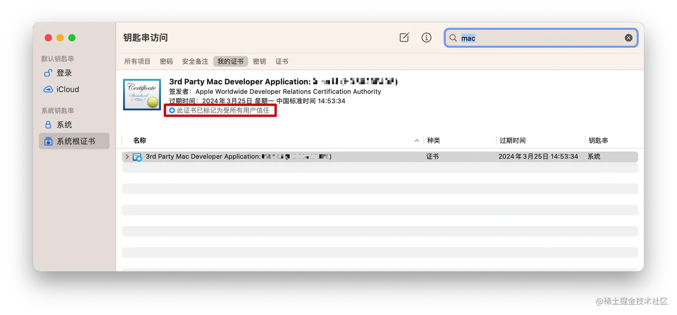Click the lock icon beside 系统
The height and width of the screenshot is (315, 677).
[48, 125]
